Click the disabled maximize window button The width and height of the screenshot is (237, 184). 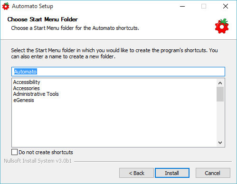pyautogui.click(x=204, y=6)
